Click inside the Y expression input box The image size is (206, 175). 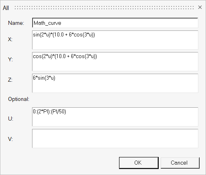point(115,62)
